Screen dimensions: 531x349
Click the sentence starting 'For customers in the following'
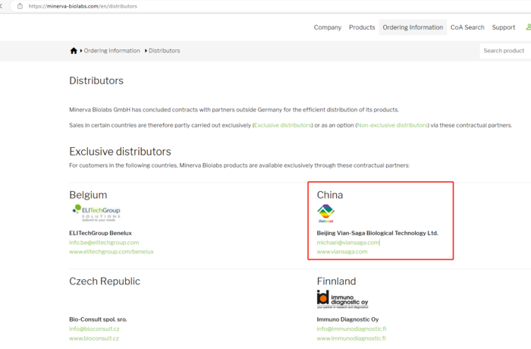click(x=240, y=165)
